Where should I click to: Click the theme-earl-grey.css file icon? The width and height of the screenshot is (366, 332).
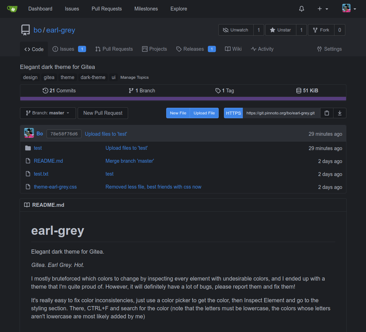28,187
